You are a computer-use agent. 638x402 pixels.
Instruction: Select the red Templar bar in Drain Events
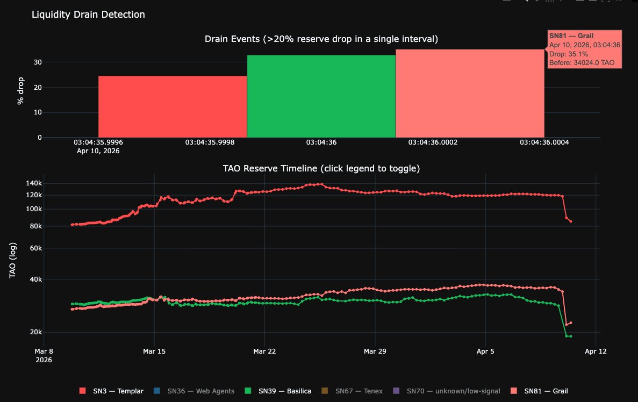coord(173,106)
